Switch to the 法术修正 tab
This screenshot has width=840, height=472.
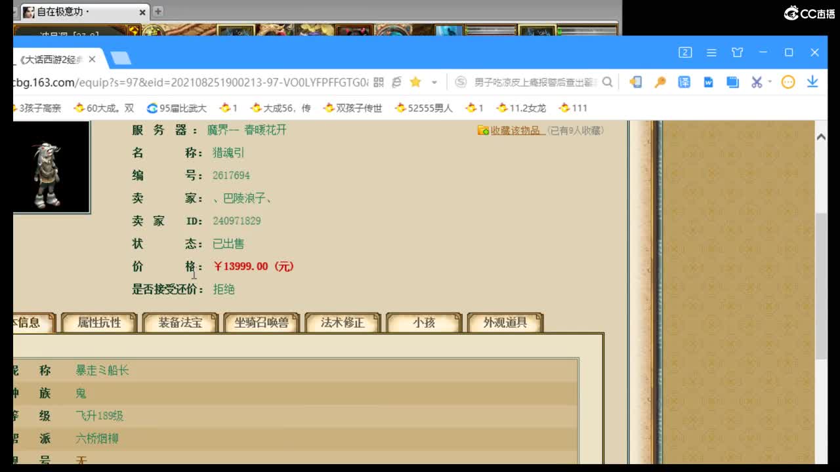[x=343, y=323]
